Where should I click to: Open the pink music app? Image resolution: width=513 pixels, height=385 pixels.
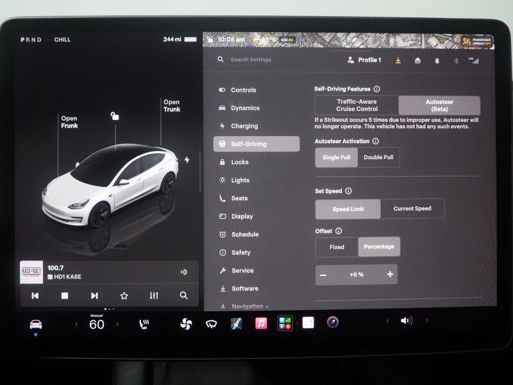click(x=261, y=323)
